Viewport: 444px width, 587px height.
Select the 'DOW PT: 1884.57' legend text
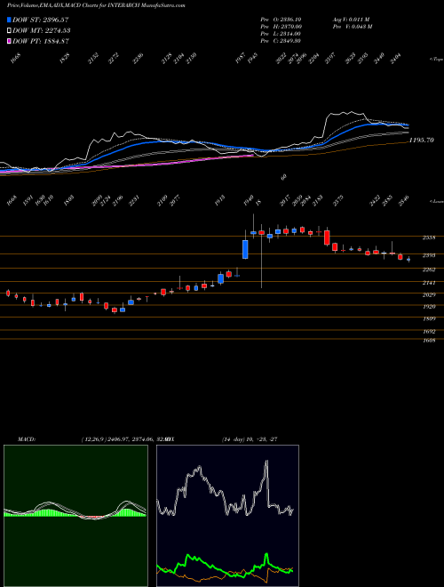41,41
